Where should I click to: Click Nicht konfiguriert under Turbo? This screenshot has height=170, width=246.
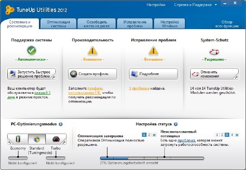(60, 163)
